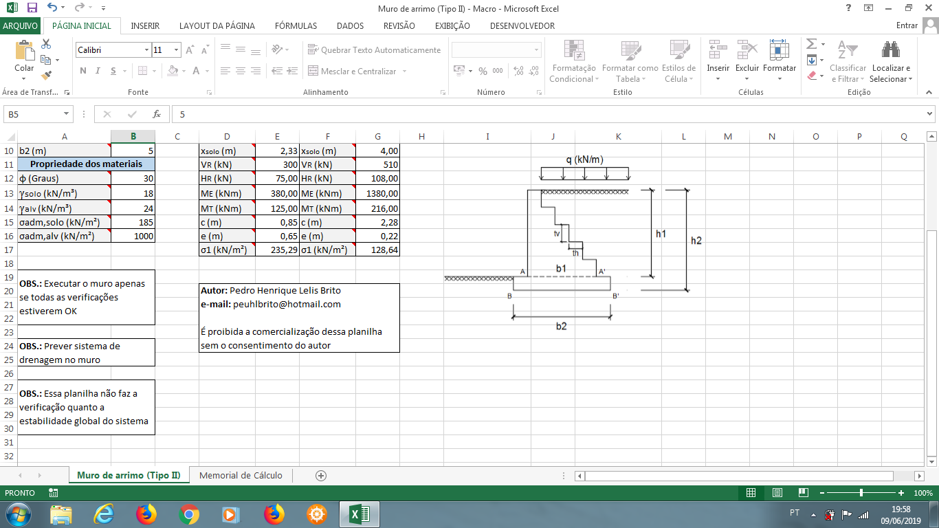Screen dimensions: 939x528
Task: Click the decrease indent icon
Action: tap(276, 71)
